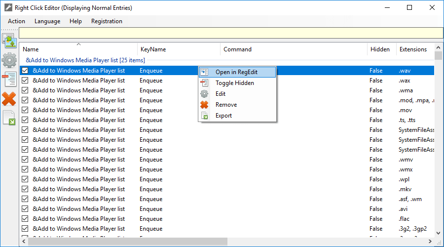The image size is (444, 247).
Task: Click Enqueue in the .ts, .tts row
Action: click(151, 120)
